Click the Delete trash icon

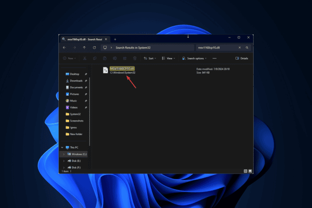[135, 58]
